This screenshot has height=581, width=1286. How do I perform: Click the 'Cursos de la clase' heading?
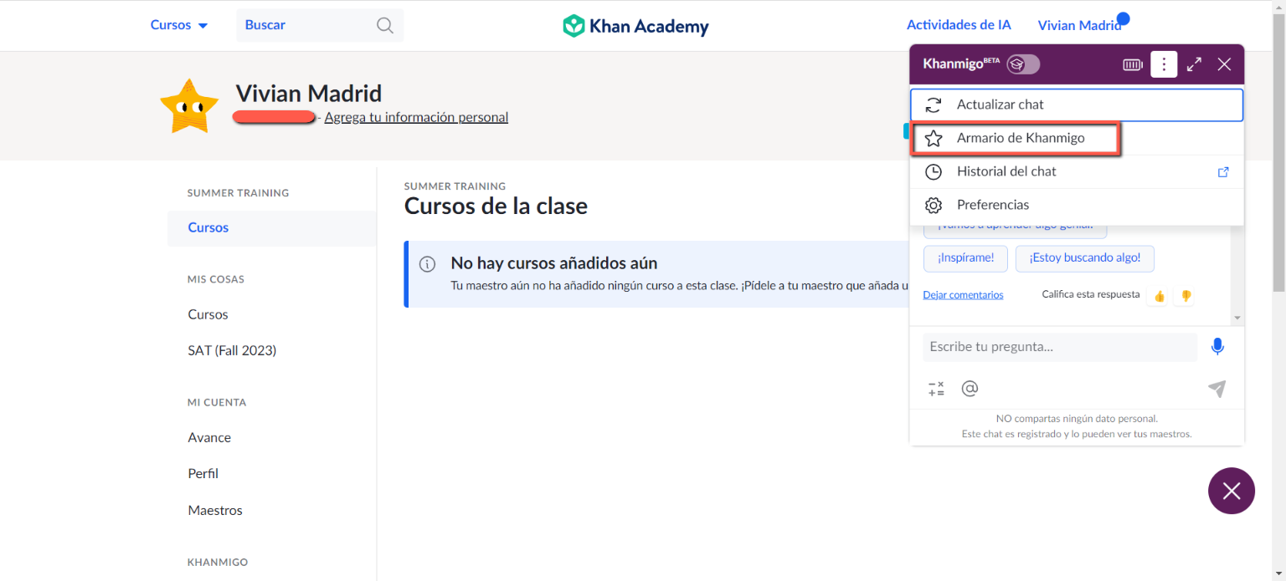coord(496,206)
